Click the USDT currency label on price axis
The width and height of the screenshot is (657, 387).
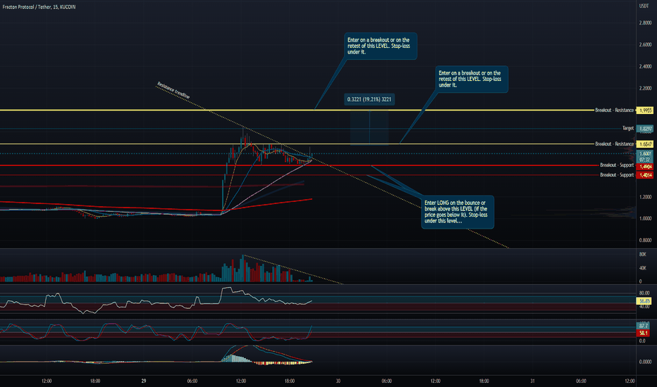[x=644, y=6]
